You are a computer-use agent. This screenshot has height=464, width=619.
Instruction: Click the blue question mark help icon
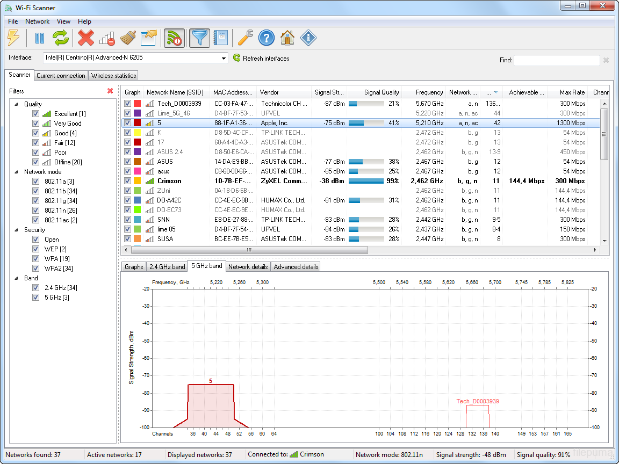(267, 38)
